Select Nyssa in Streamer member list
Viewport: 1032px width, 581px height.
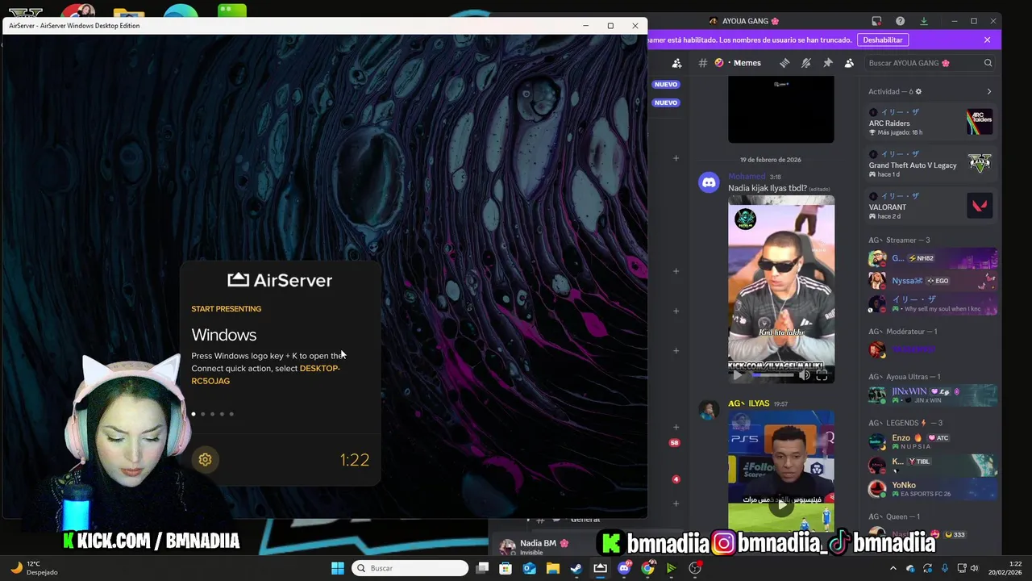click(x=930, y=281)
